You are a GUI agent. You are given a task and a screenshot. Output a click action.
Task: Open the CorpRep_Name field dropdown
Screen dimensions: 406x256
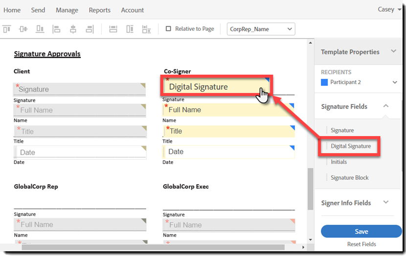[261, 29]
